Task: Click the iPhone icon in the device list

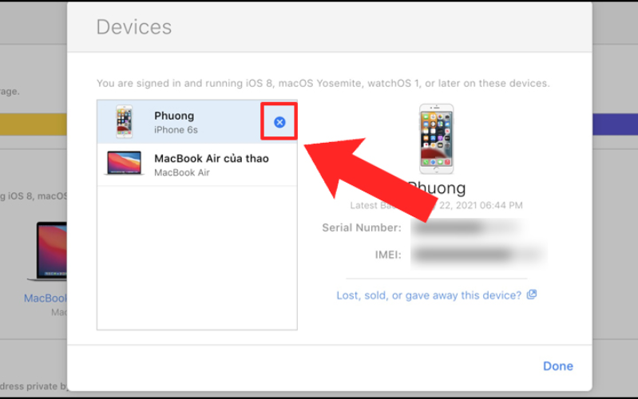Action: click(x=124, y=121)
